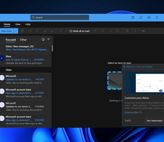The height and width of the screenshot is (142, 164).
Task: Click the message list scrollbar thumb
Action: tap(52, 48)
